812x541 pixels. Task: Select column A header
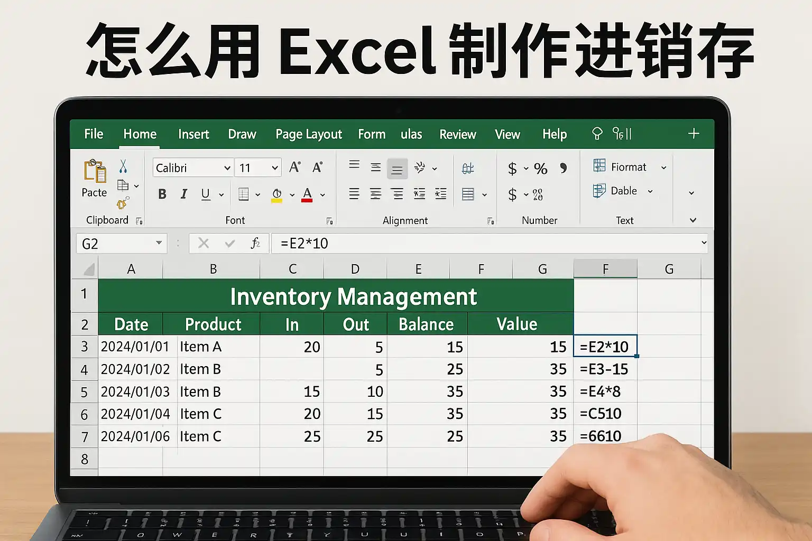pos(131,269)
